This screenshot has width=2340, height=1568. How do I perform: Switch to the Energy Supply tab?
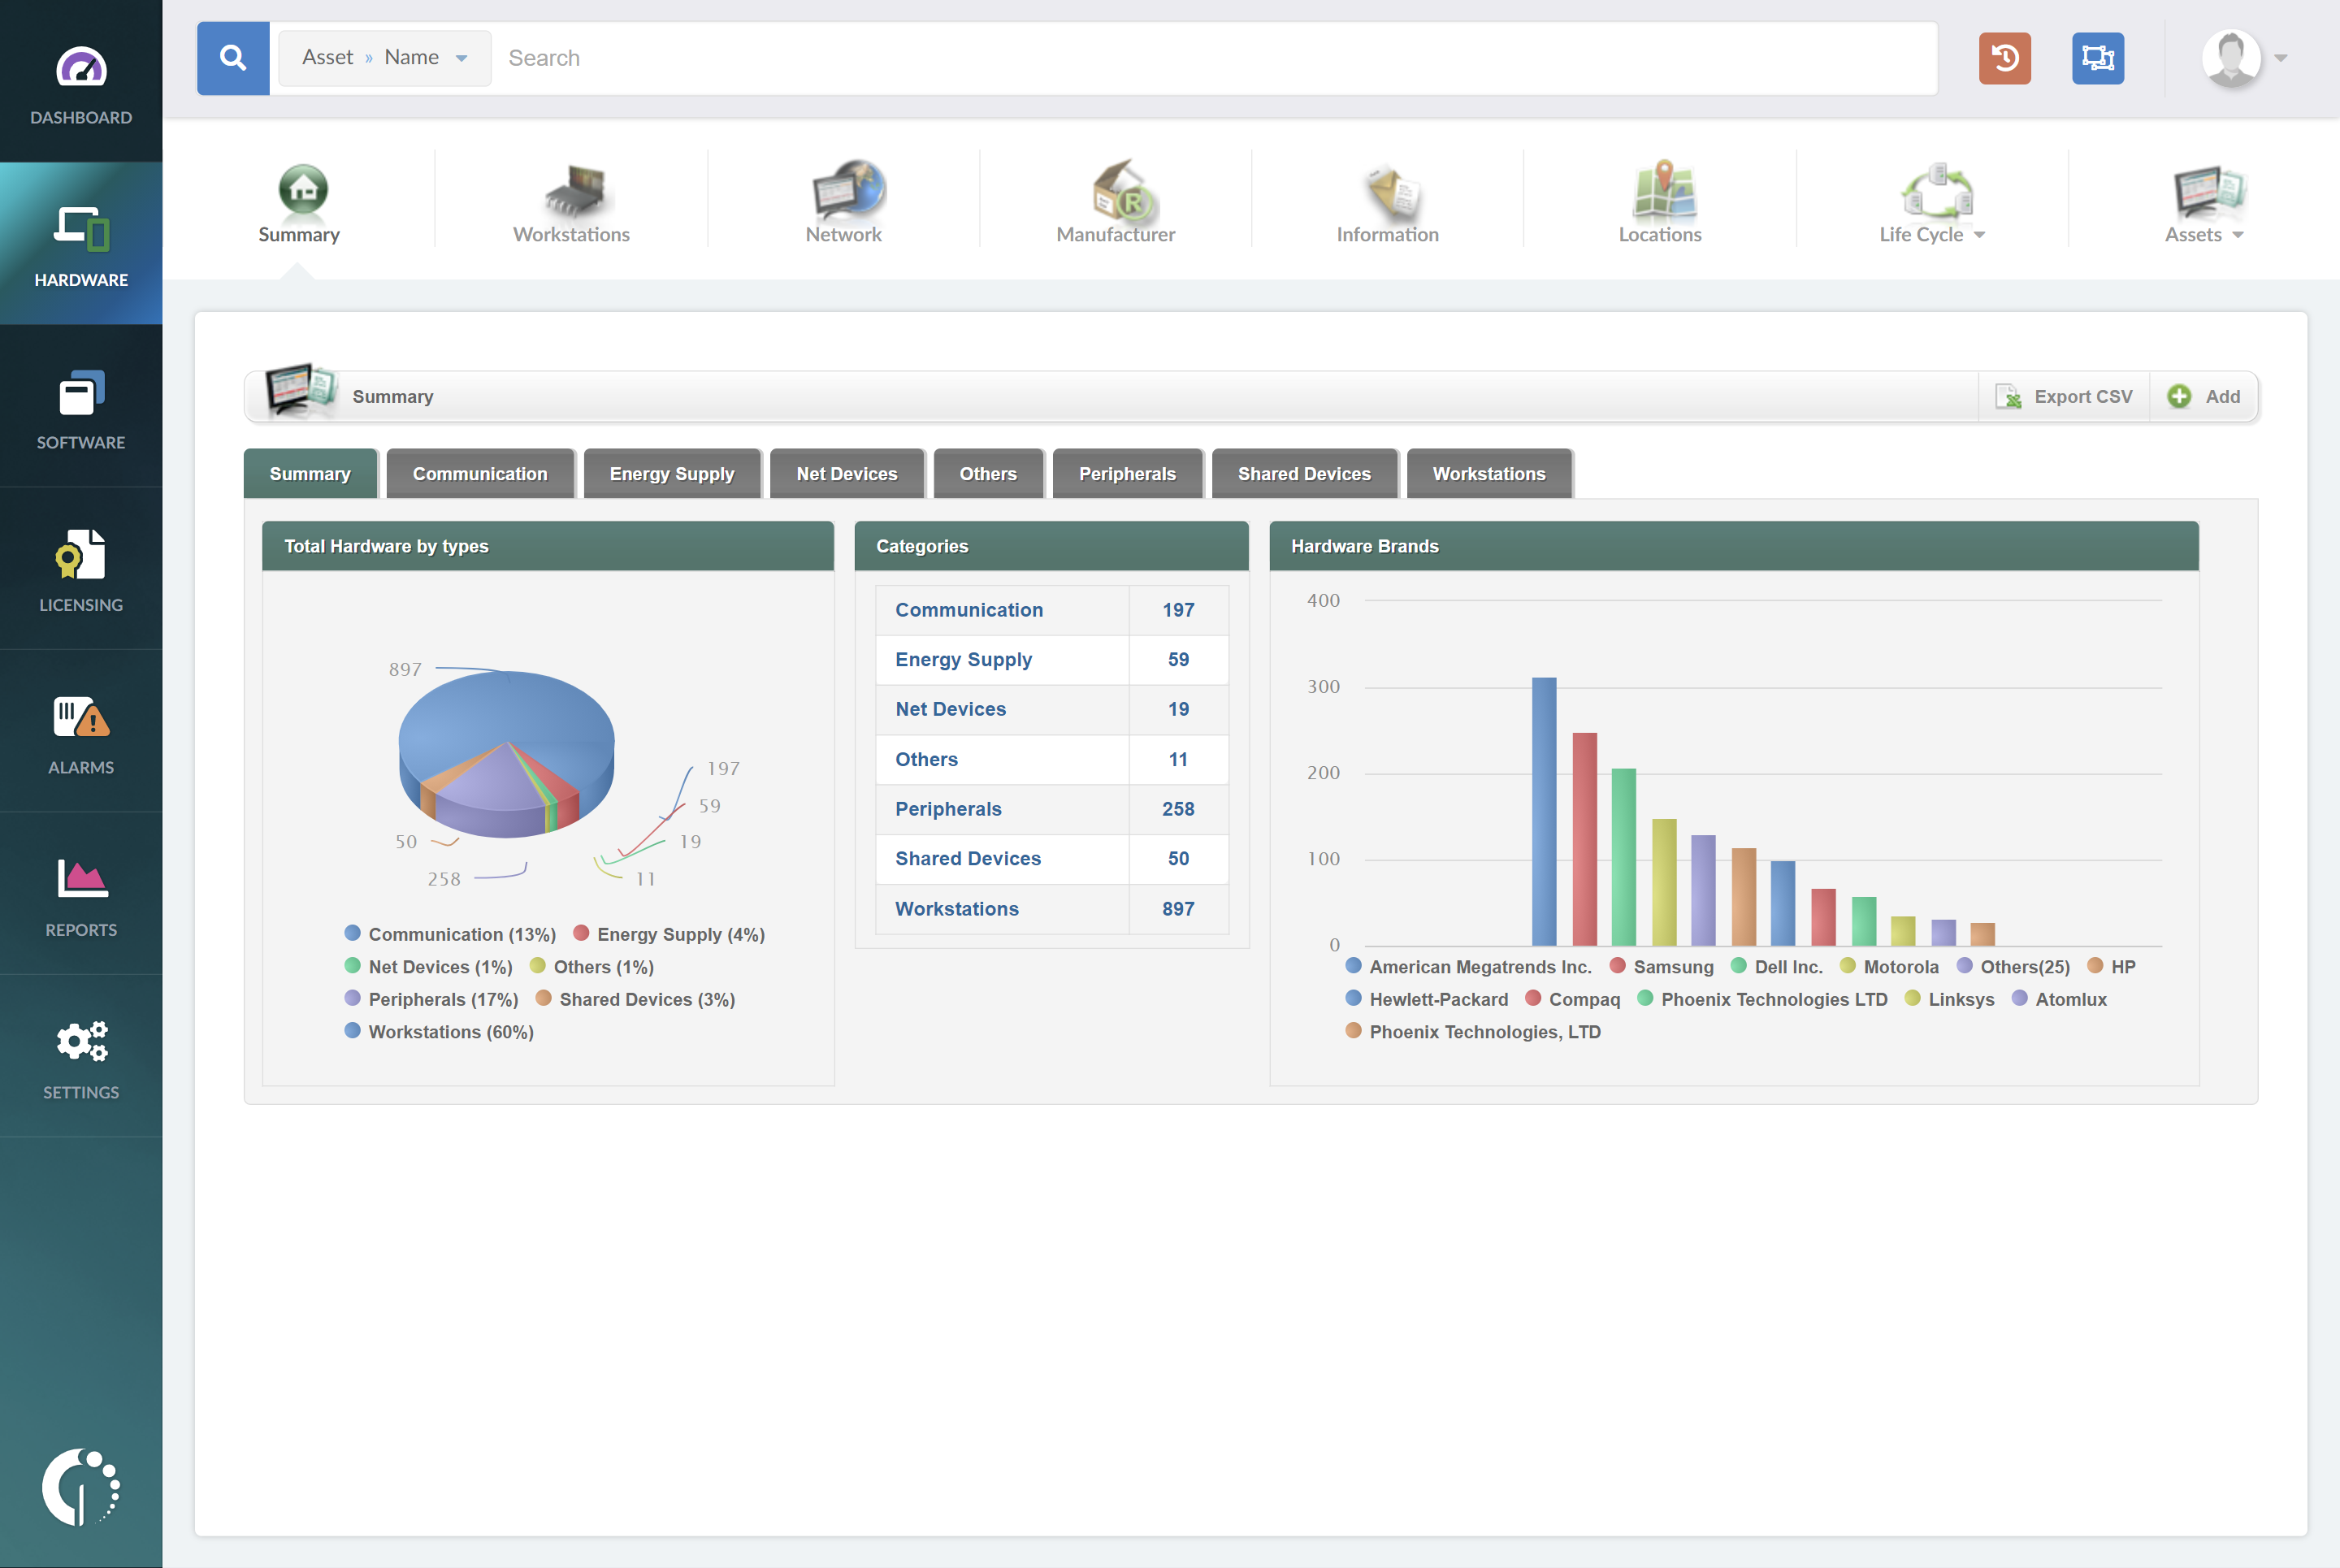[671, 473]
